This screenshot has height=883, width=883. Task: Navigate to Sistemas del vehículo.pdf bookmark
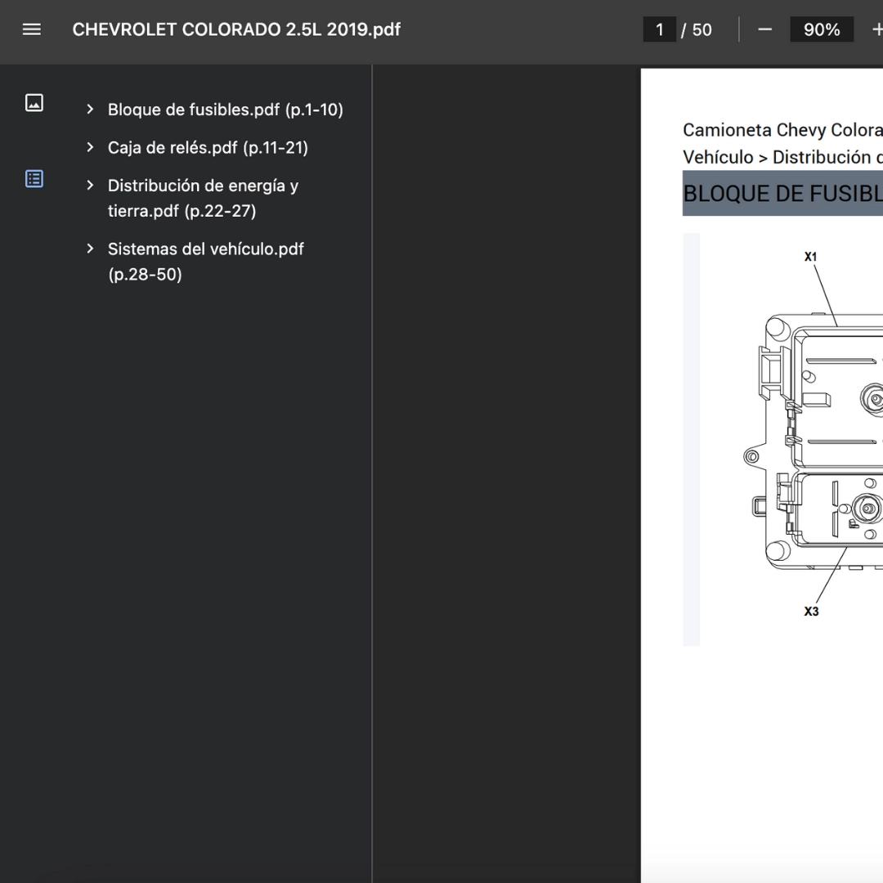(205, 261)
